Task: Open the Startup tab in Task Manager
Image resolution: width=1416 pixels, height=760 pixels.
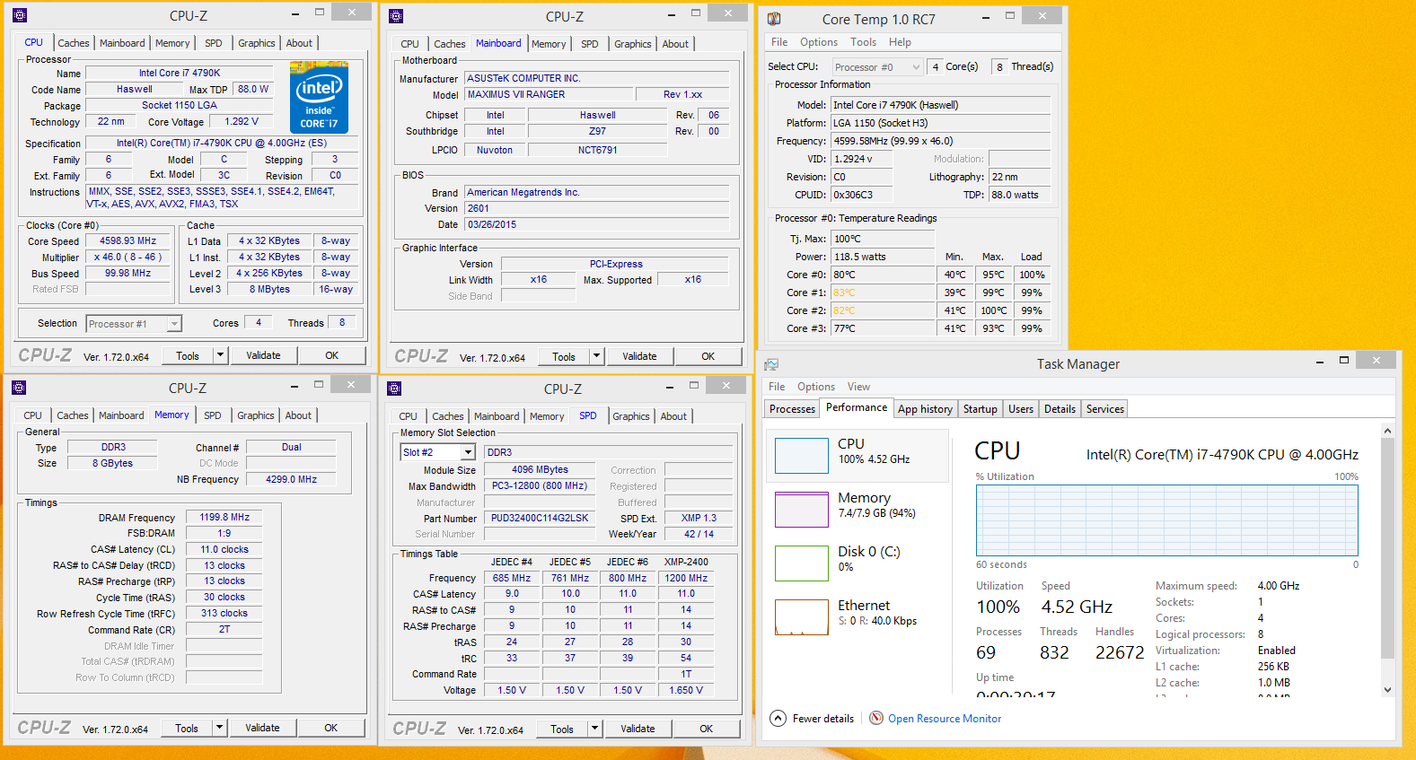Action: tap(981, 409)
